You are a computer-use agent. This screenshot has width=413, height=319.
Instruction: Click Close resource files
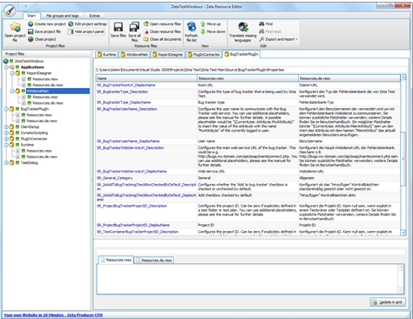[x=162, y=31]
